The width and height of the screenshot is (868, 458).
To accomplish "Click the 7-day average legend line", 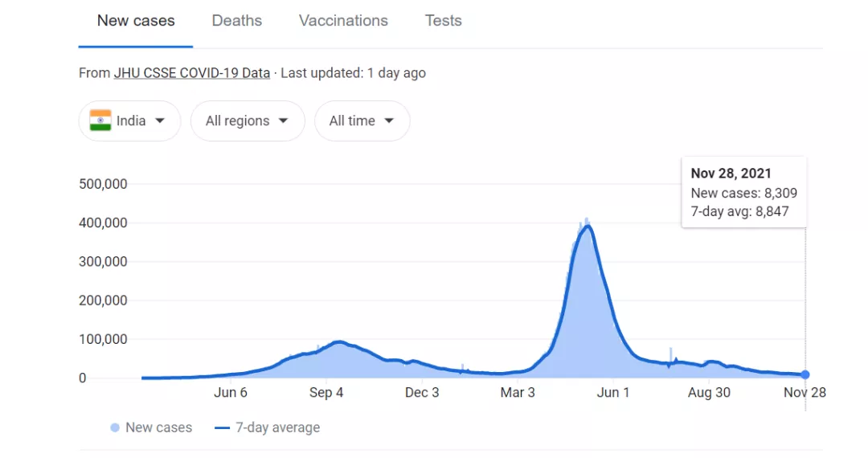I will [223, 427].
